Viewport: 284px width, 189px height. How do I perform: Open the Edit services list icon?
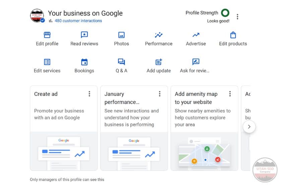click(x=47, y=62)
